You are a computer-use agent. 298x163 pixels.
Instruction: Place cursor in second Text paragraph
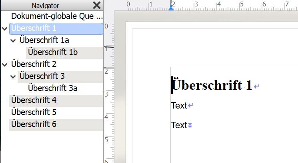(x=179, y=125)
